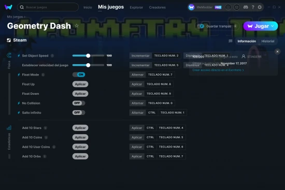
Task: Switch to the Historial tab
Action: click(x=268, y=41)
